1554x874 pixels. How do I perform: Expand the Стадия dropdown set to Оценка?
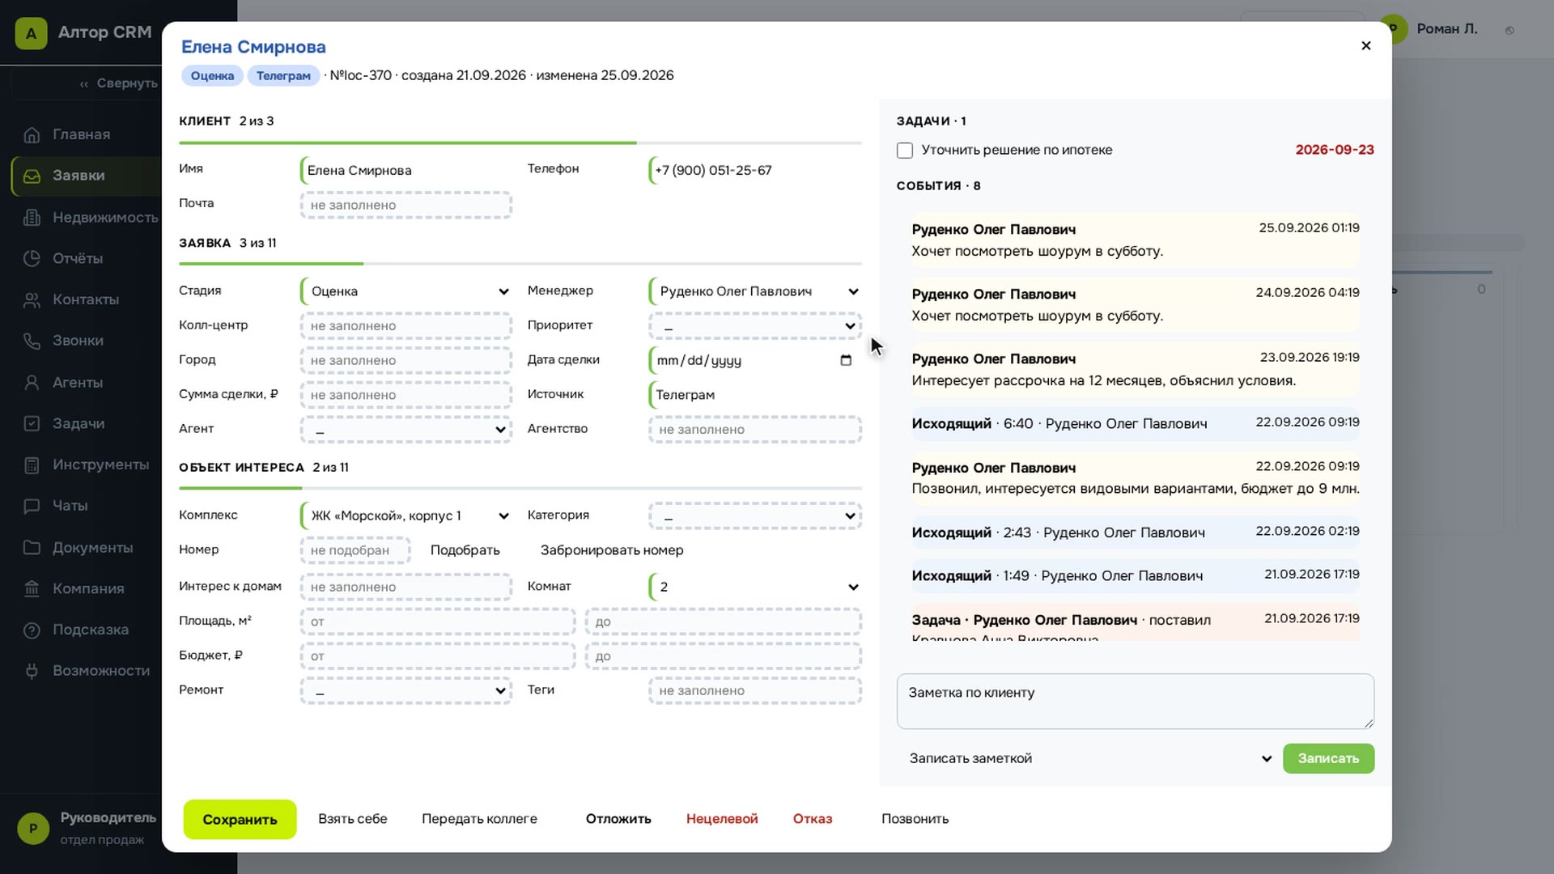(406, 291)
